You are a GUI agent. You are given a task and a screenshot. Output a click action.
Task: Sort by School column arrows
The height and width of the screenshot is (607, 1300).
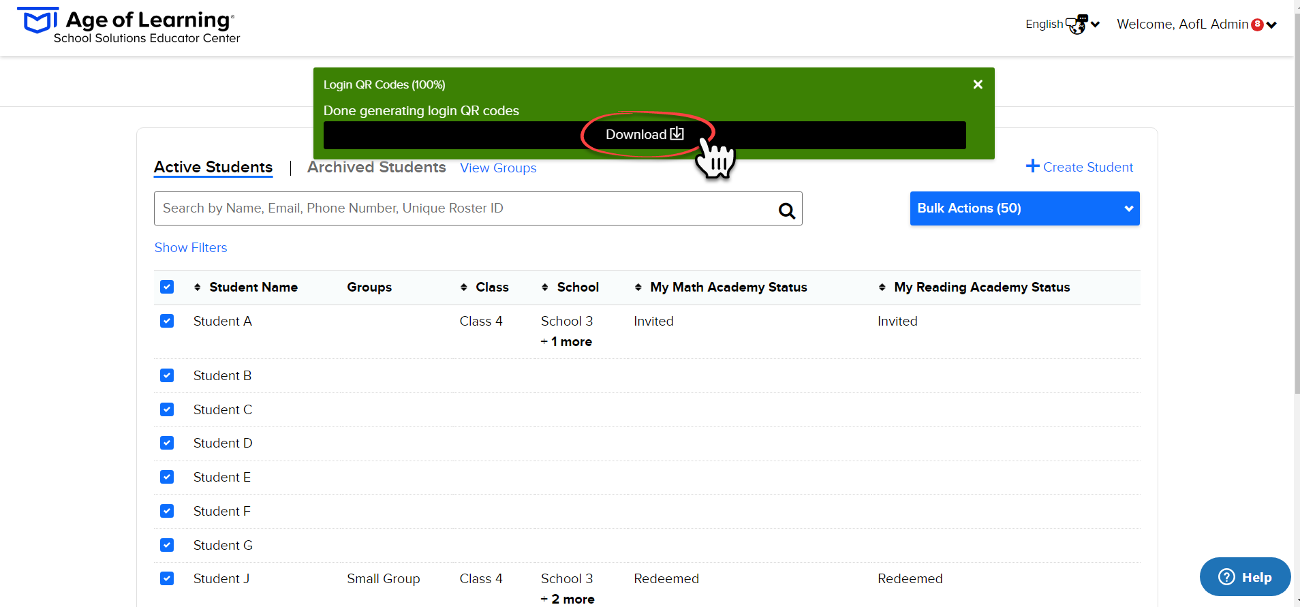(544, 287)
